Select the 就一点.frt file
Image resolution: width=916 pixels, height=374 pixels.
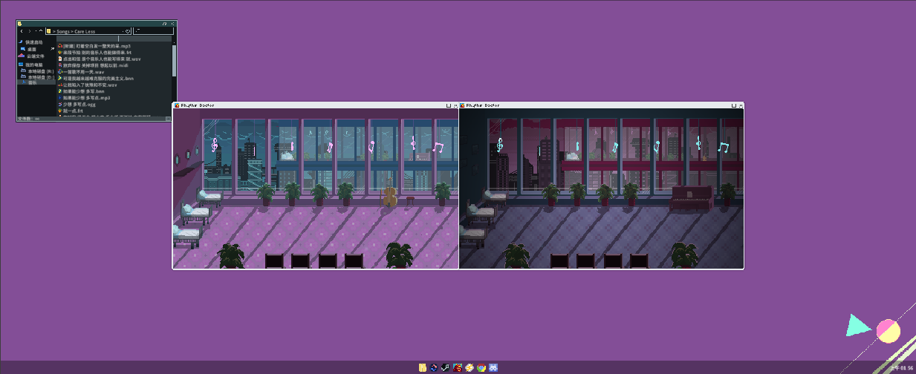point(69,111)
